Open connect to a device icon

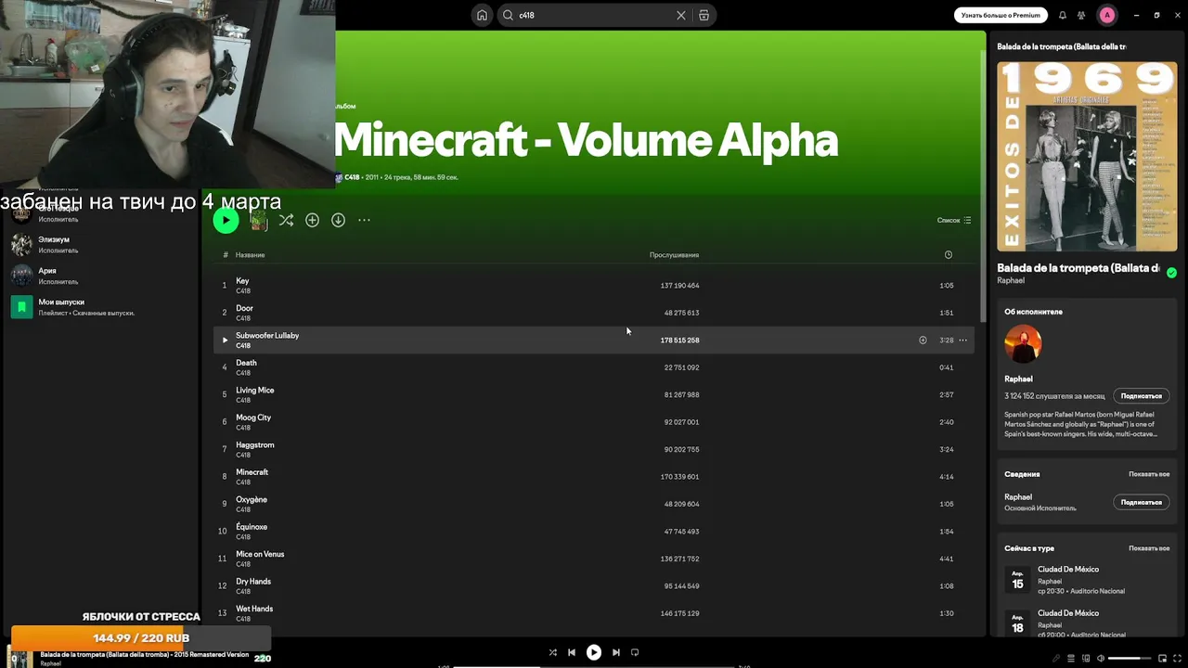point(1086,658)
